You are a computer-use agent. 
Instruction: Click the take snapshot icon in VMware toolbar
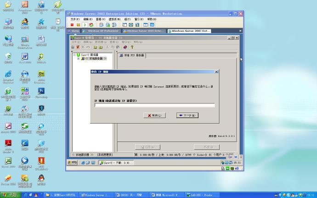pos(101,25)
